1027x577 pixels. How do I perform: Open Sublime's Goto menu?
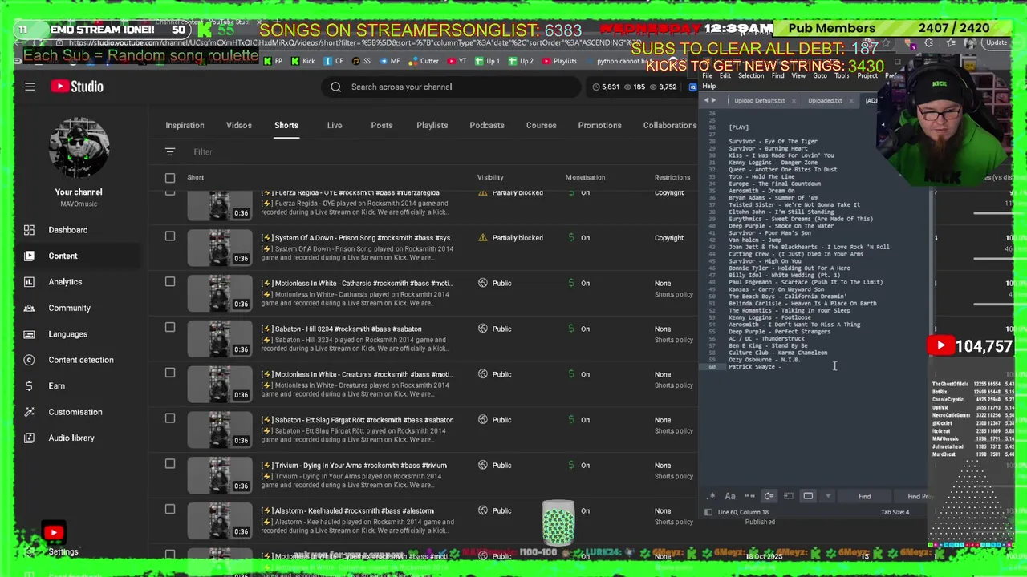point(820,76)
